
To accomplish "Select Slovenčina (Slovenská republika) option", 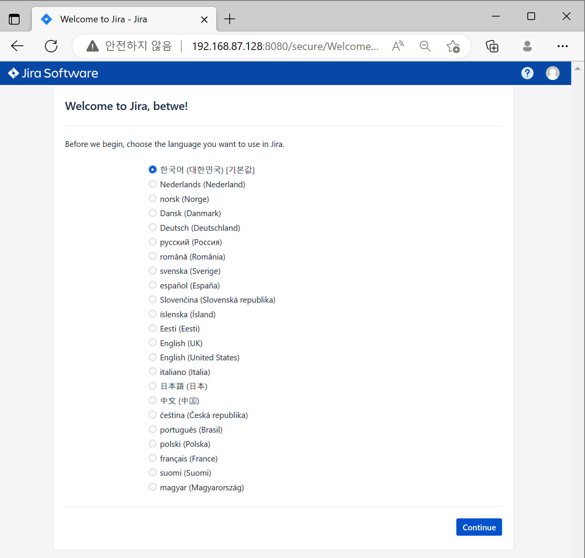I will [x=152, y=300].
